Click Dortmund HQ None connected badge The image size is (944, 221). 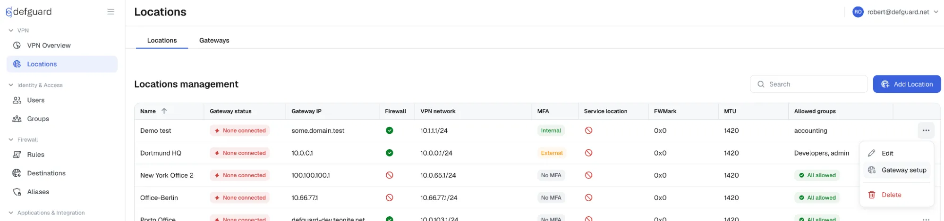coord(239,153)
